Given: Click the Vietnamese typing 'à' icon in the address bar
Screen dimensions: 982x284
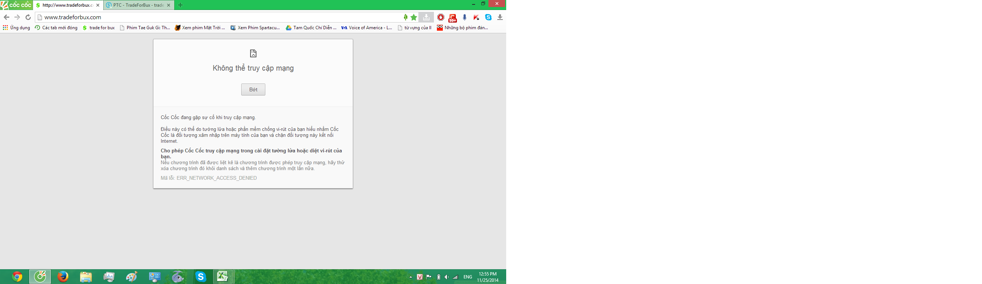Looking at the screenshot, I should click(406, 17).
